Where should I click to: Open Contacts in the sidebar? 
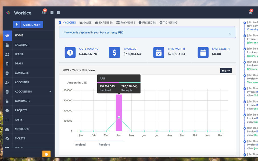21,73
